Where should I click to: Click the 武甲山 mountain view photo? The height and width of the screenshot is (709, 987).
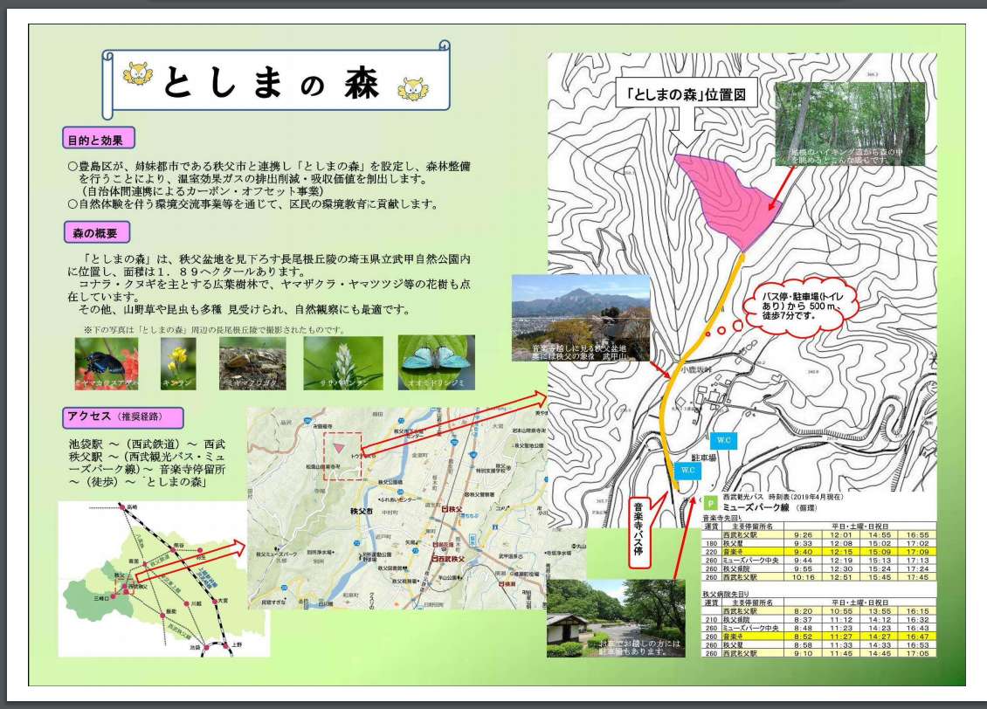point(581,318)
